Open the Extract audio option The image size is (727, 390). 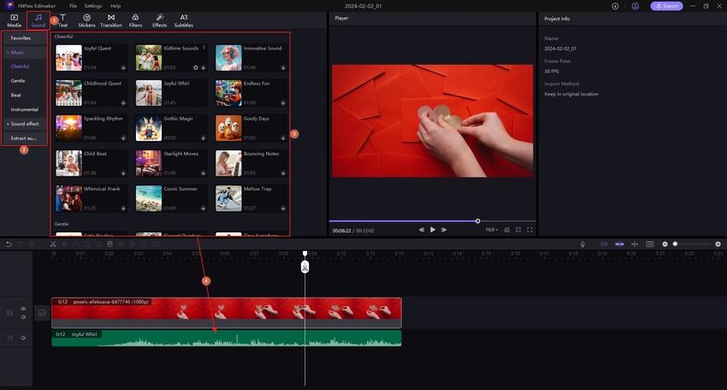click(25, 138)
